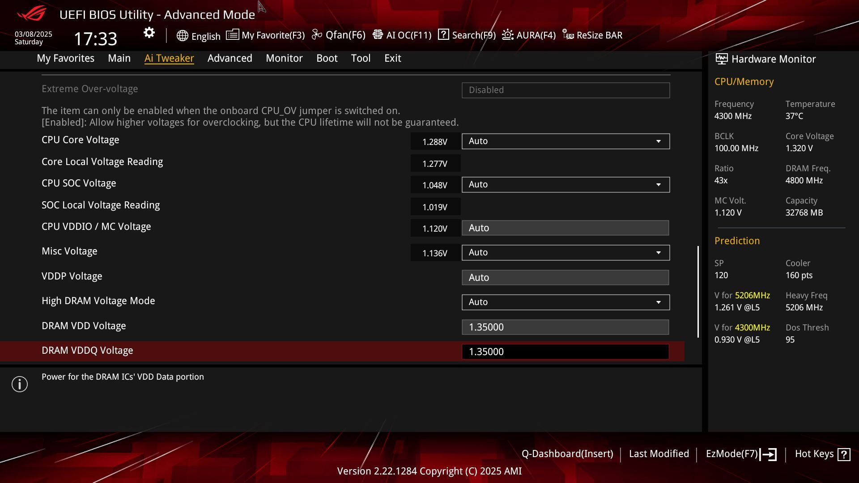
Task: Click the Hardware Monitor panel icon
Action: click(x=721, y=59)
